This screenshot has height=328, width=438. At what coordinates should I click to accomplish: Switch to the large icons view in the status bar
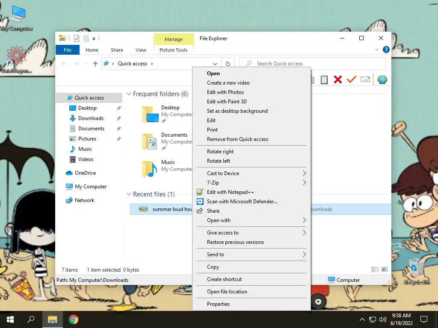pos(385,269)
